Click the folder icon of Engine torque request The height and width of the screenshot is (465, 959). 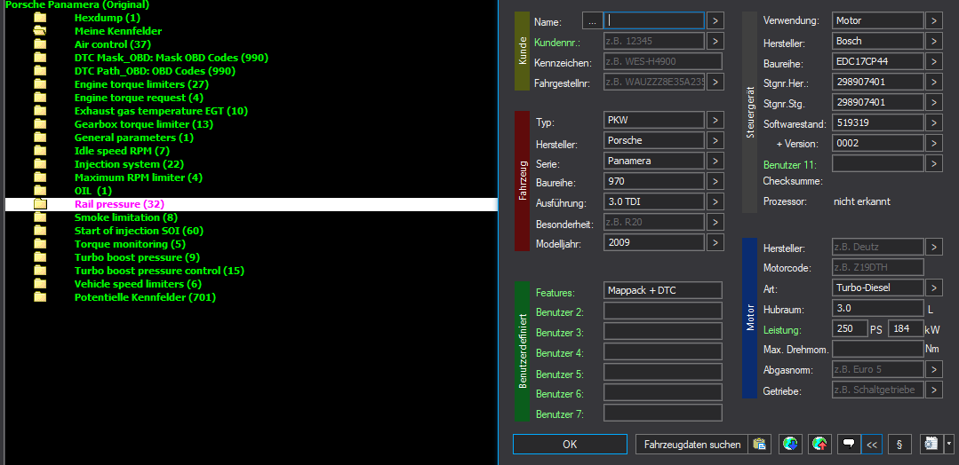tap(40, 98)
